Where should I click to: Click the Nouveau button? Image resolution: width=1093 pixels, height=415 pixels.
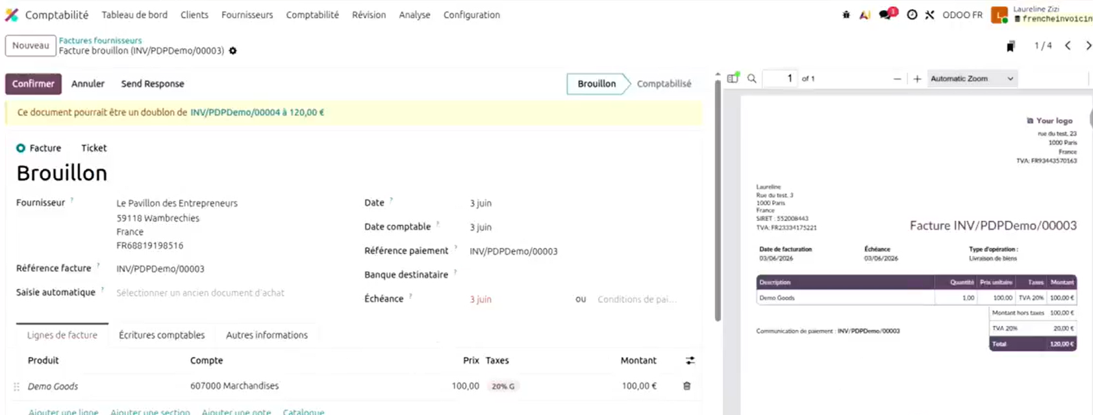pos(31,45)
